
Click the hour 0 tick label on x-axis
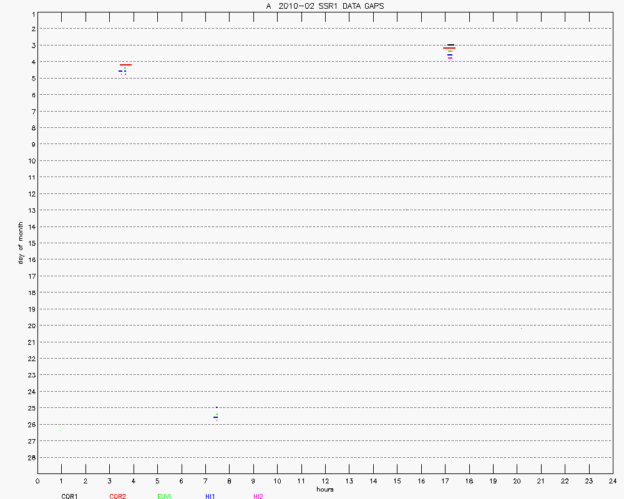[x=37, y=481]
